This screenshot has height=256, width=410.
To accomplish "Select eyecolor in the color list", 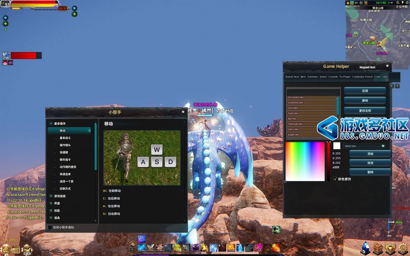I will coord(311,108).
